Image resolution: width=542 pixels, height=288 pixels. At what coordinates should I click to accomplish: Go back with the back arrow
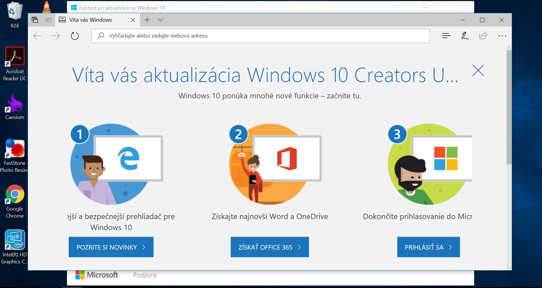37,36
